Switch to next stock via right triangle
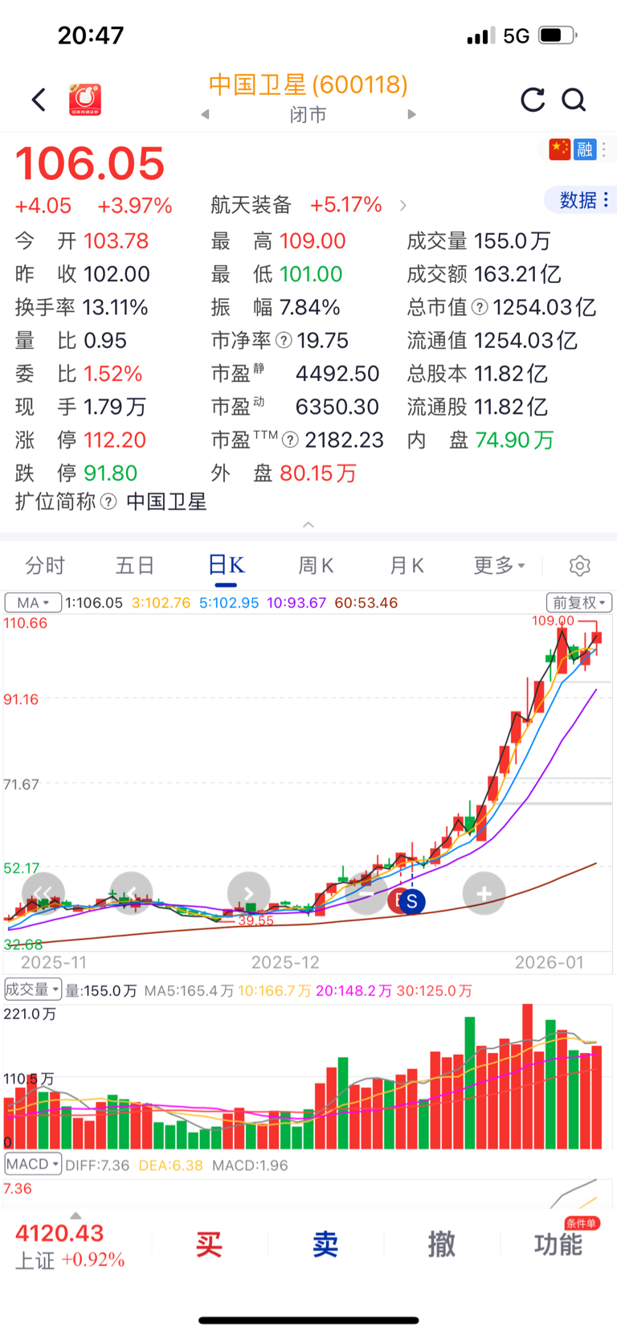Screen dimensions: 617x1336 [412, 114]
